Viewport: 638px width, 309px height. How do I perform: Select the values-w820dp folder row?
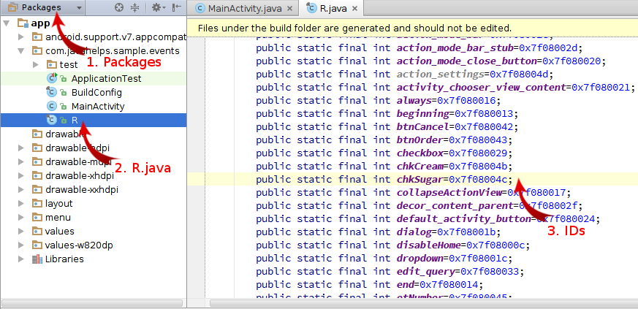(x=93, y=245)
